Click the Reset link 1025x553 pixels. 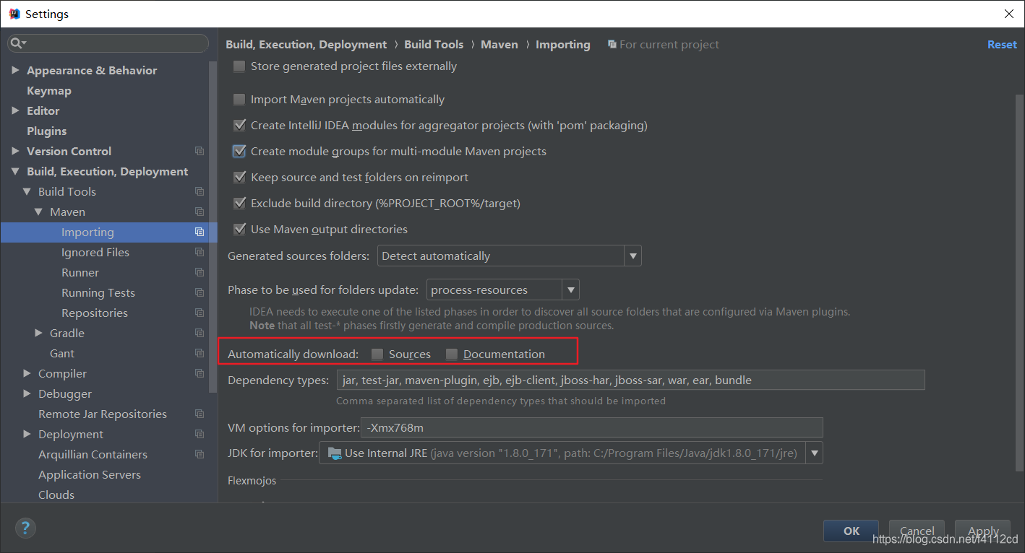(1002, 45)
